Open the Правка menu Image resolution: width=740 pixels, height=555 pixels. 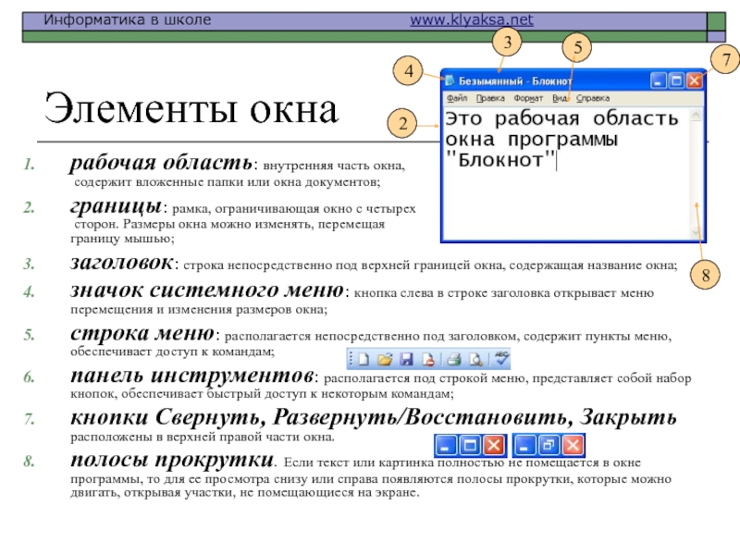point(489,98)
